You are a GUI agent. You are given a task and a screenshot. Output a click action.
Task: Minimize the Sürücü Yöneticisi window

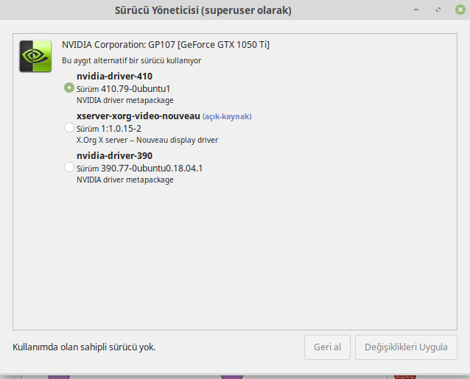416,10
